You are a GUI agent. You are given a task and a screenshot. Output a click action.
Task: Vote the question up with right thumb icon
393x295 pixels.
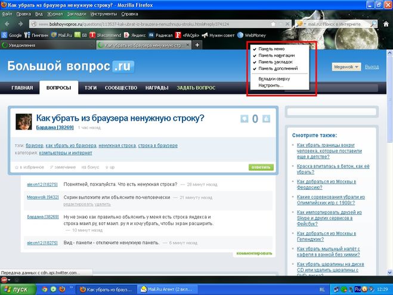click(266, 118)
